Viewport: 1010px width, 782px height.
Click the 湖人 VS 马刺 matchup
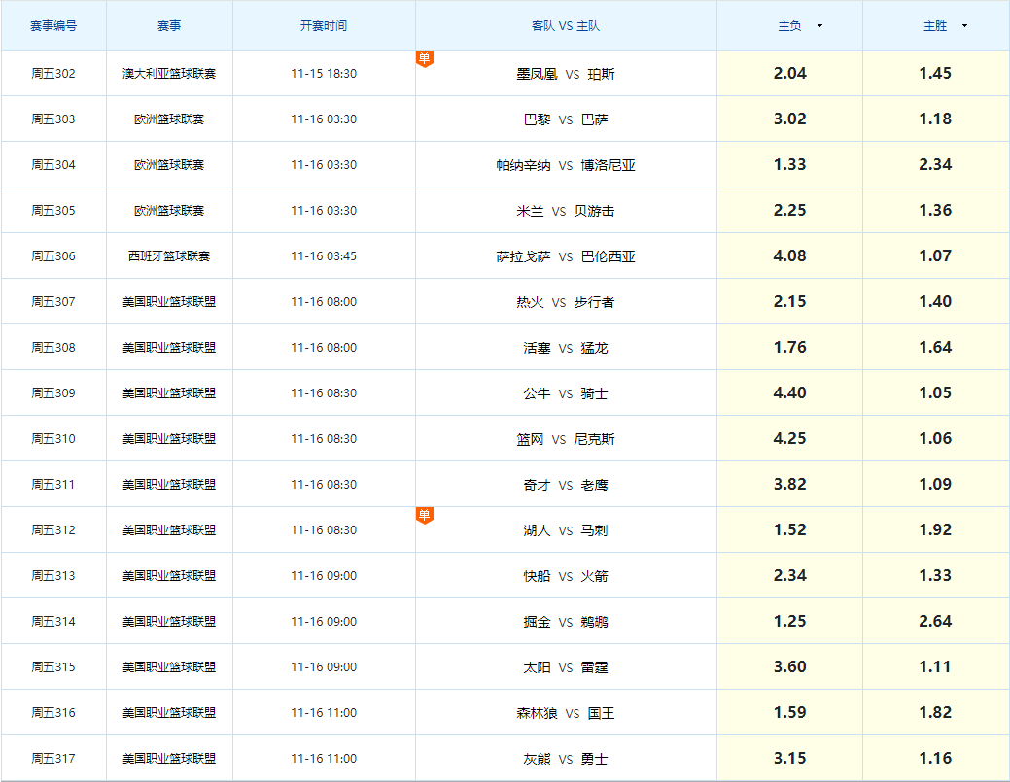(566, 531)
